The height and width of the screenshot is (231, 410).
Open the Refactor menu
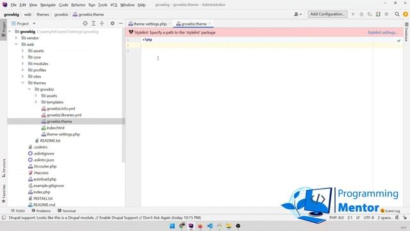[x=78, y=4]
